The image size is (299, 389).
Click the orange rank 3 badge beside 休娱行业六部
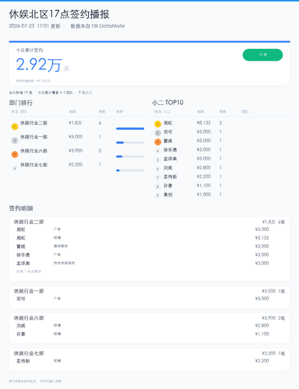pyautogui.click(x=15, y=155)
